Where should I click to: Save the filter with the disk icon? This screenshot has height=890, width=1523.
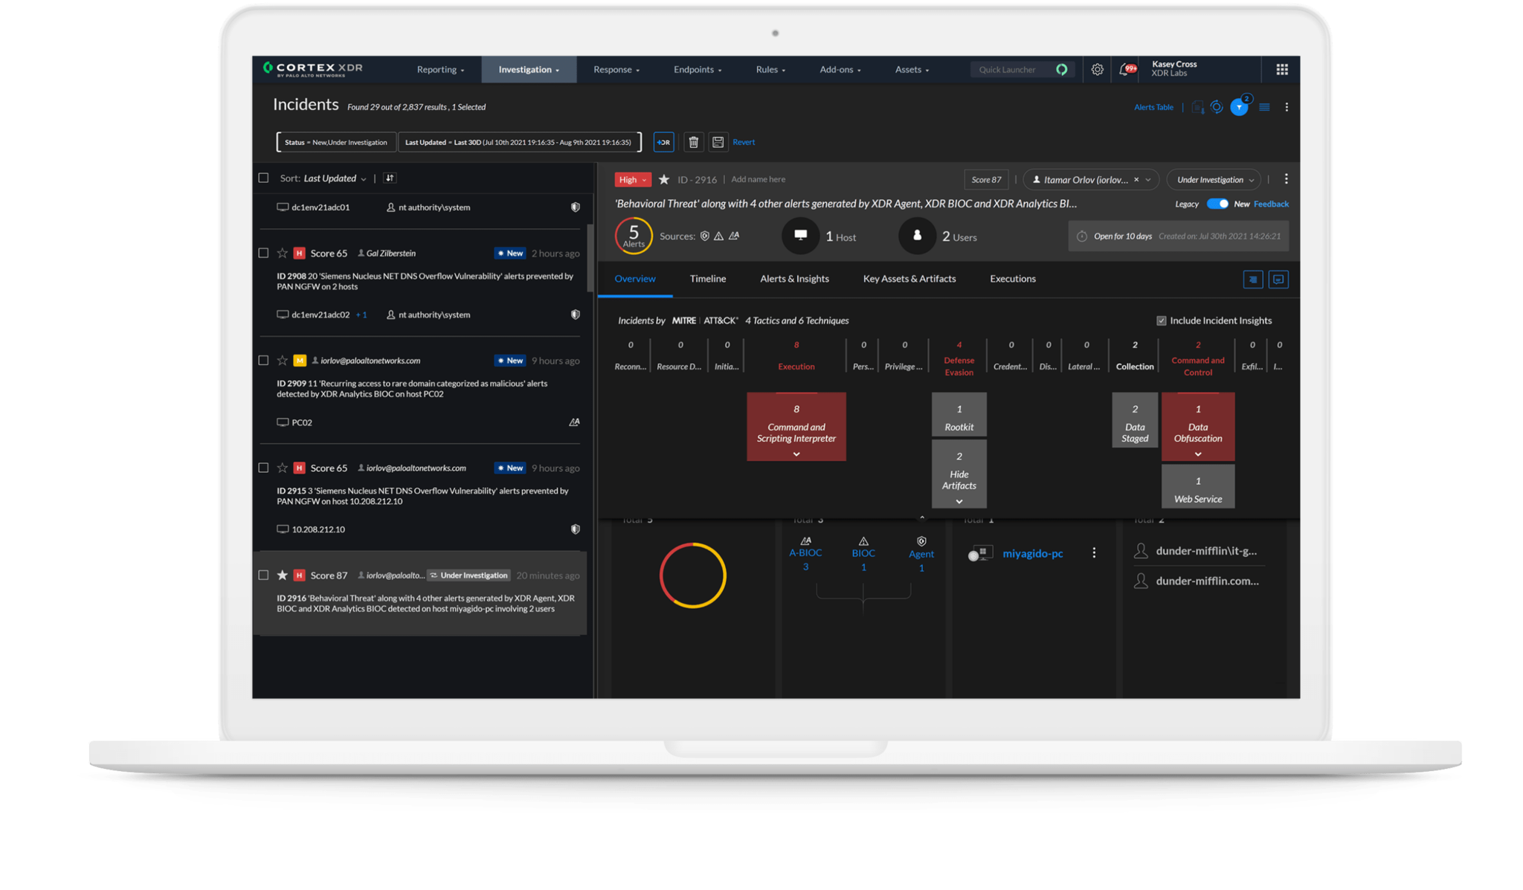click(718, 142)
